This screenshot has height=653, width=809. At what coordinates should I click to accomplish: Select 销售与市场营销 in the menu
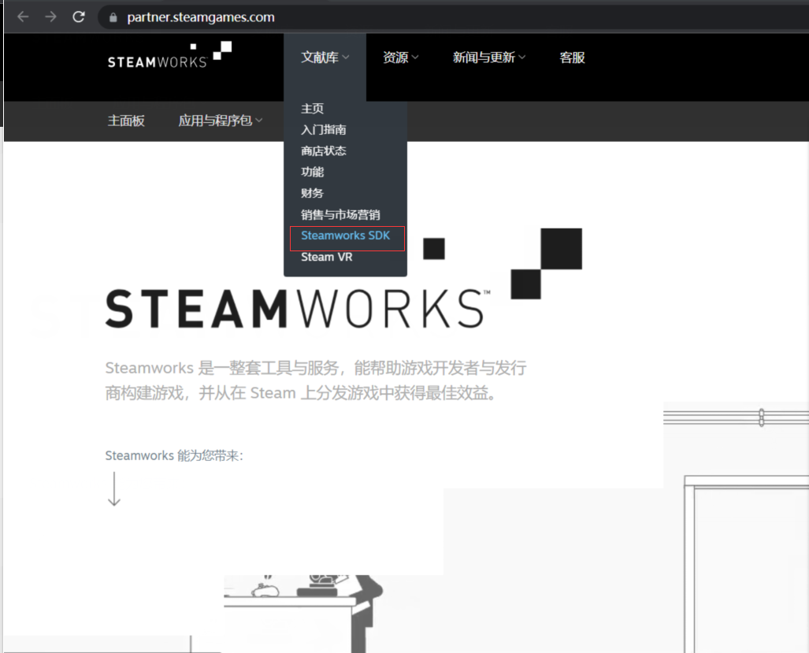[x=342, y=213]
